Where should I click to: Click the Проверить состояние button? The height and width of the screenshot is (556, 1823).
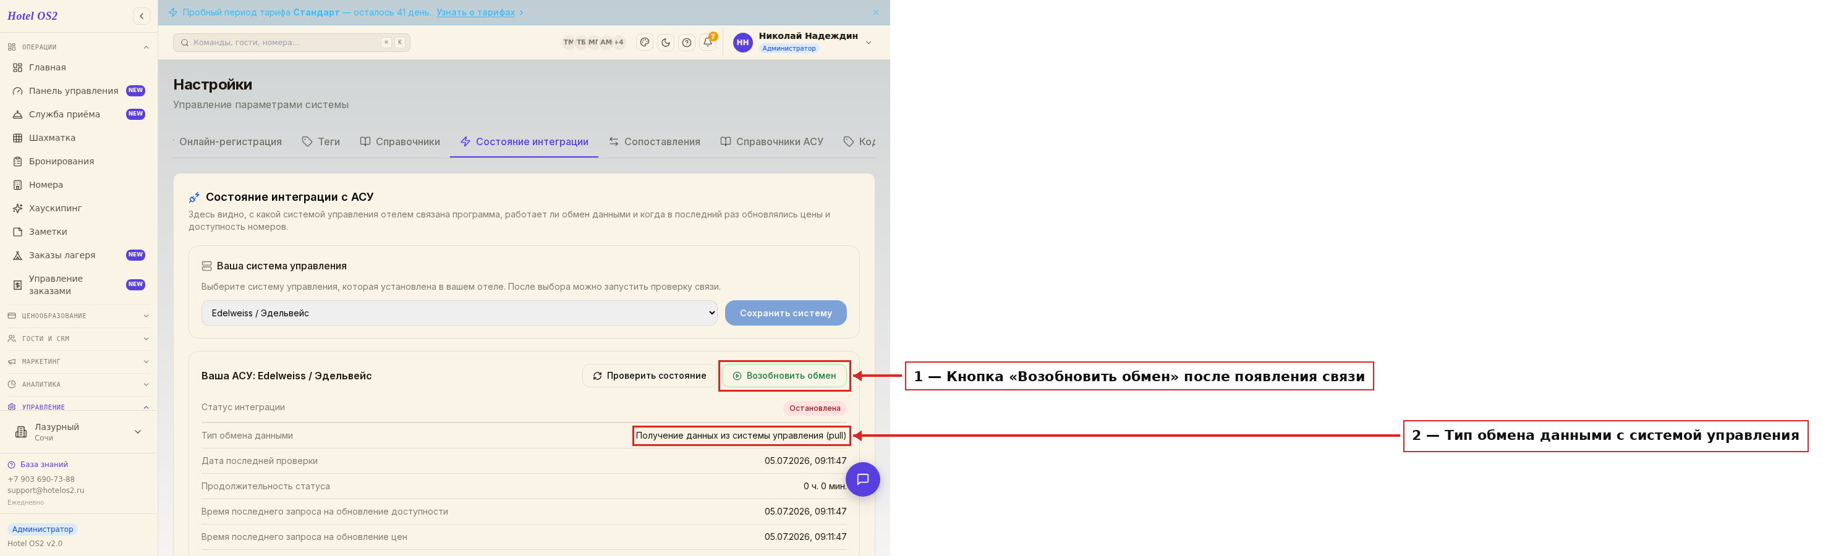[x=649, y=376]
